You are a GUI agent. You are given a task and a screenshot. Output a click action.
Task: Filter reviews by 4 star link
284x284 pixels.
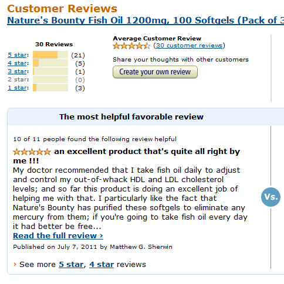click(17, 63)
